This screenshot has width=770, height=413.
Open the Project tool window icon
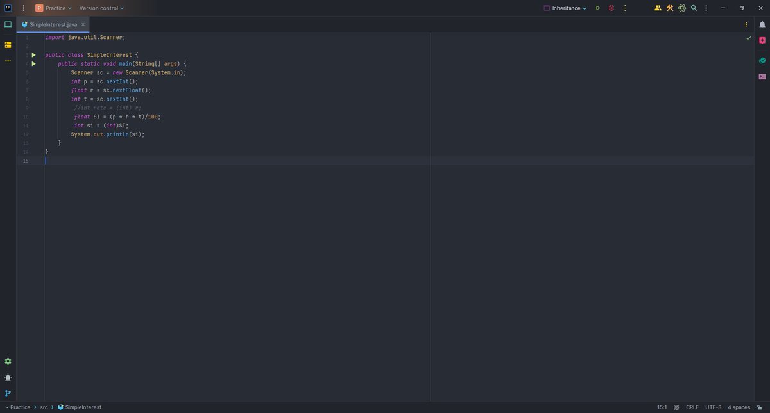tap(8, 24)
